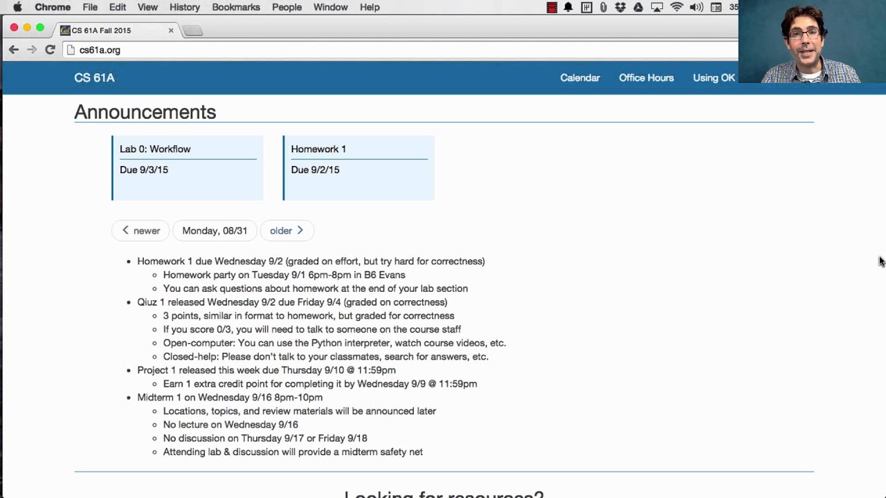Open the volume control menu
886x498 pixels.
tap(696, 7)
